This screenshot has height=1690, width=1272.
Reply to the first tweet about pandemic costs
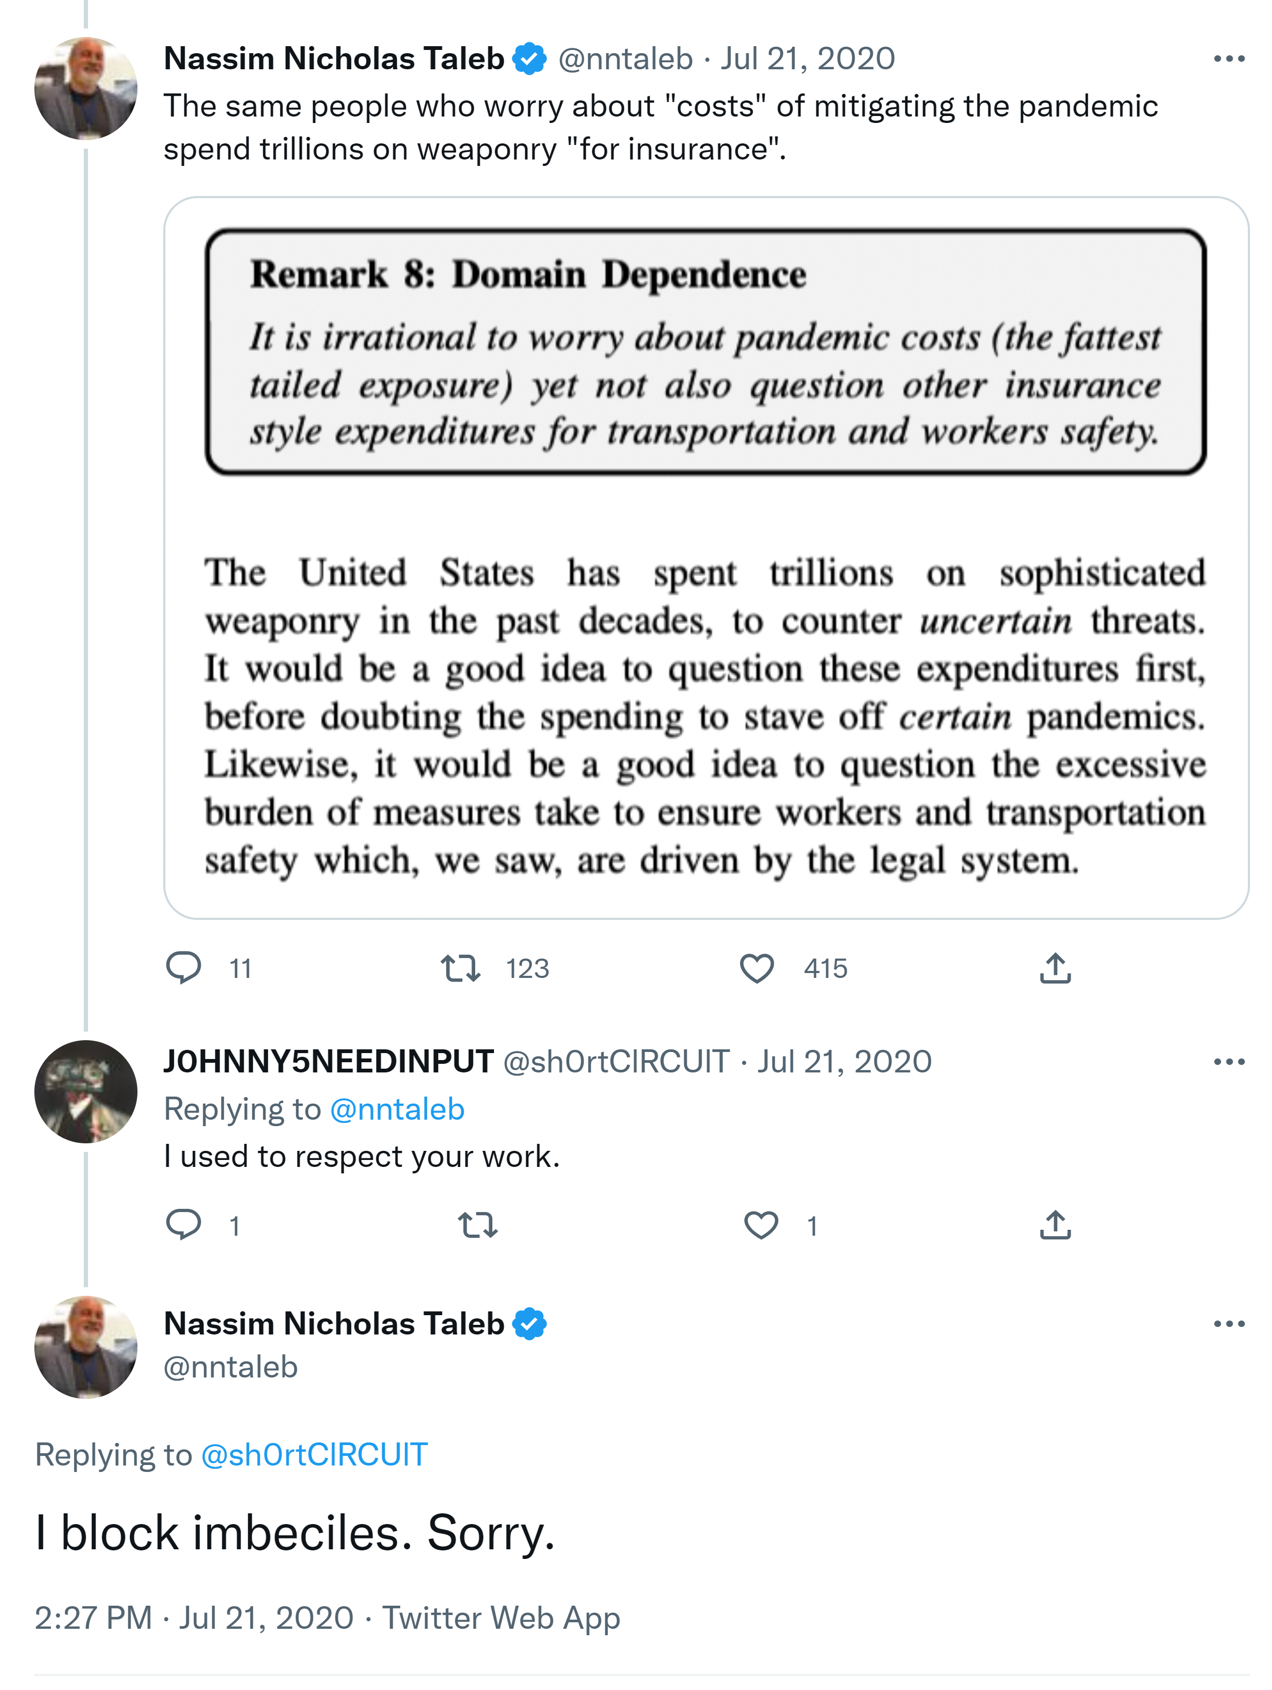(x=183, y=967)
